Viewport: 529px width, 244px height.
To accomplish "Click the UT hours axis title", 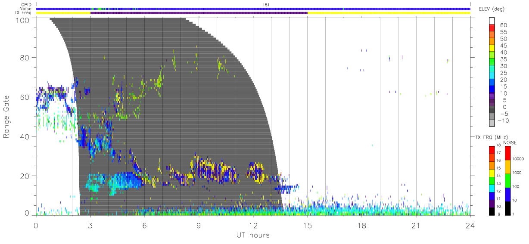I will pos(252,235).
